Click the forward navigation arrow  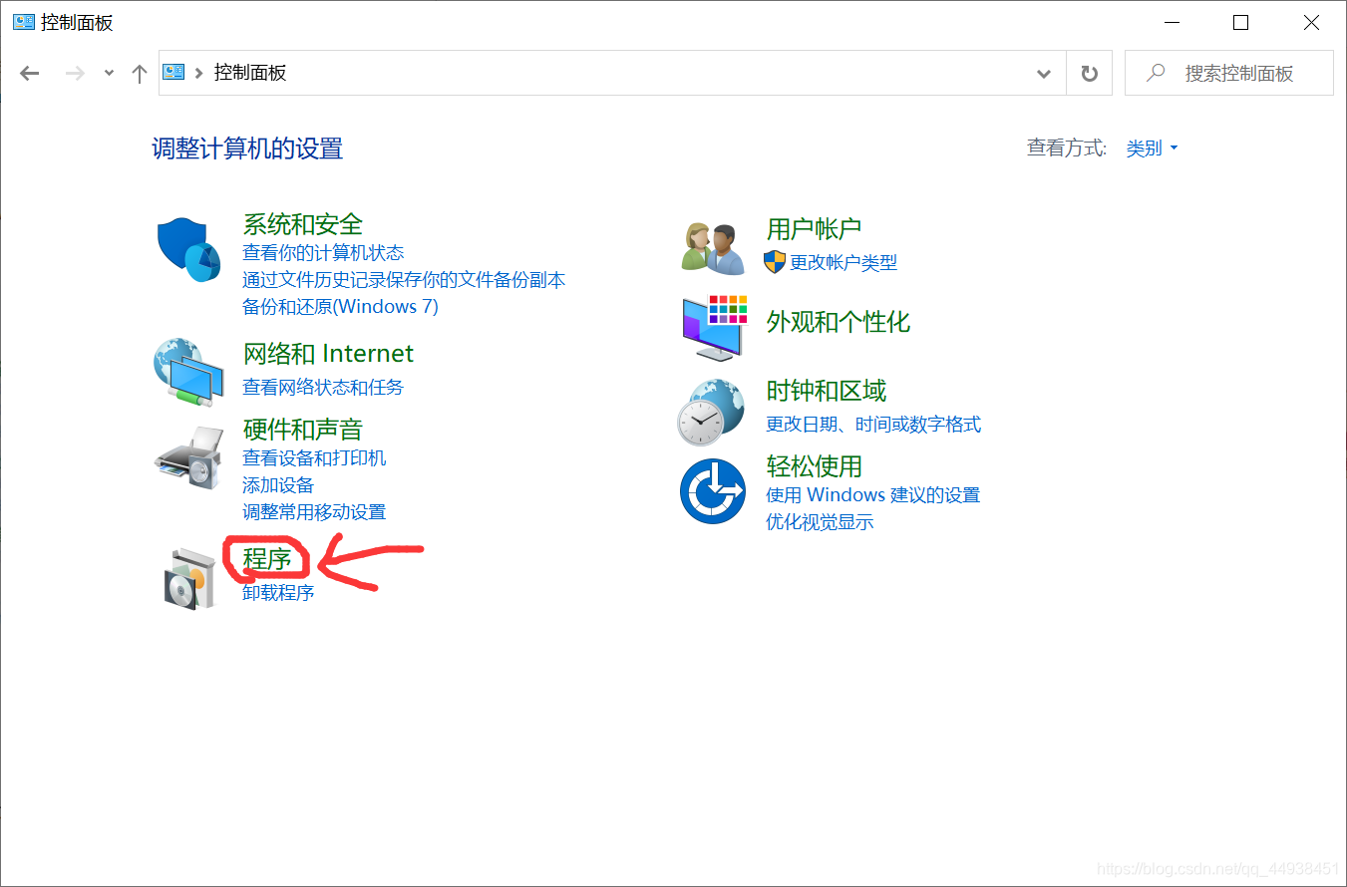click(75, 73)
